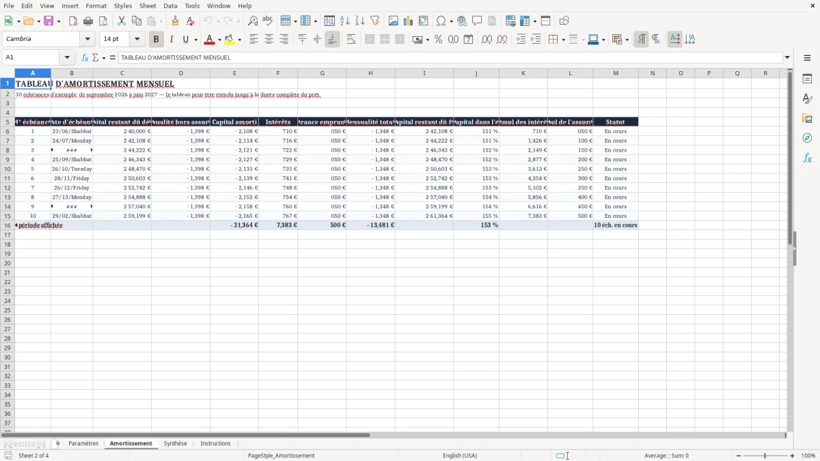Viewport: 820px width, 461px height.
Task: Cut the selection with the scissors icon
Action: [x=122, y=21]
